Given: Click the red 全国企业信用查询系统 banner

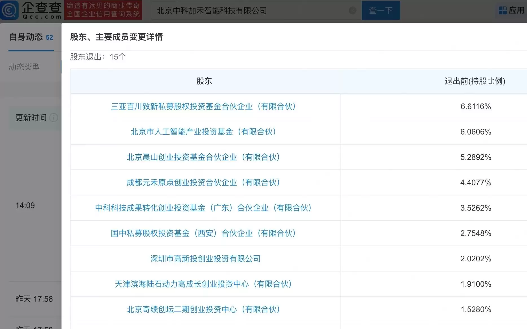Looking at the screenshot, I should 103,10.
